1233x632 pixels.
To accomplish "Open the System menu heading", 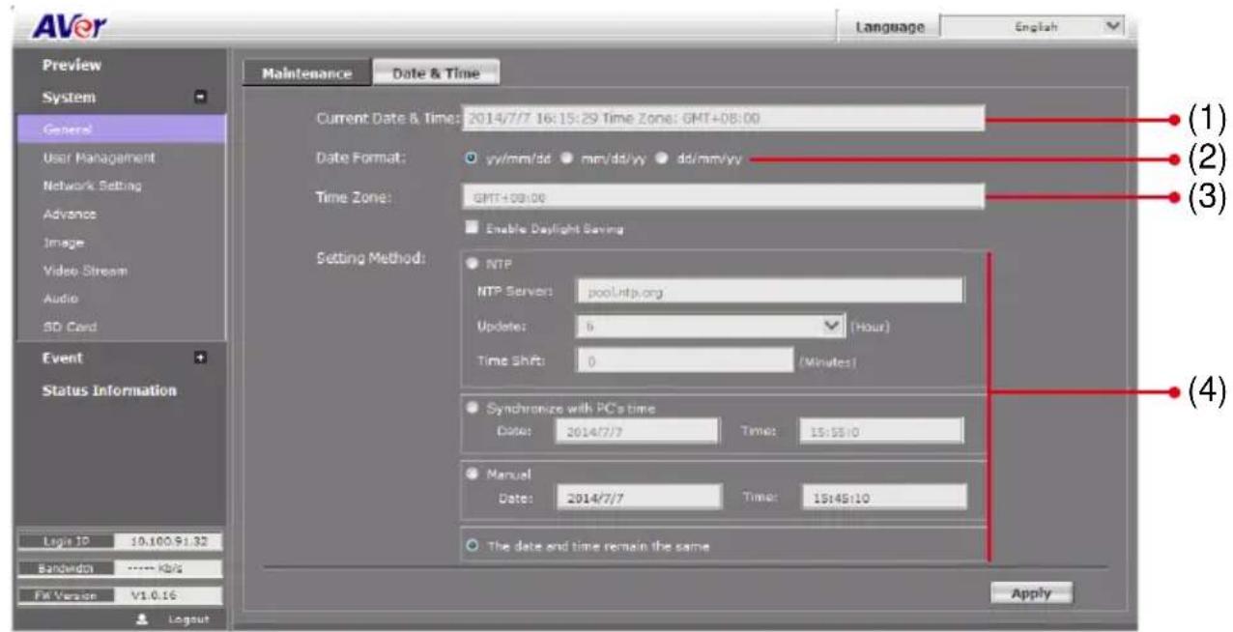I will point(69,98).
